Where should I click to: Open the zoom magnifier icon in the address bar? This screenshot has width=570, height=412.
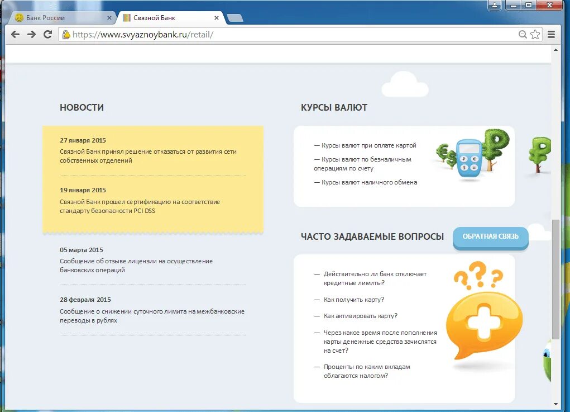523,35
